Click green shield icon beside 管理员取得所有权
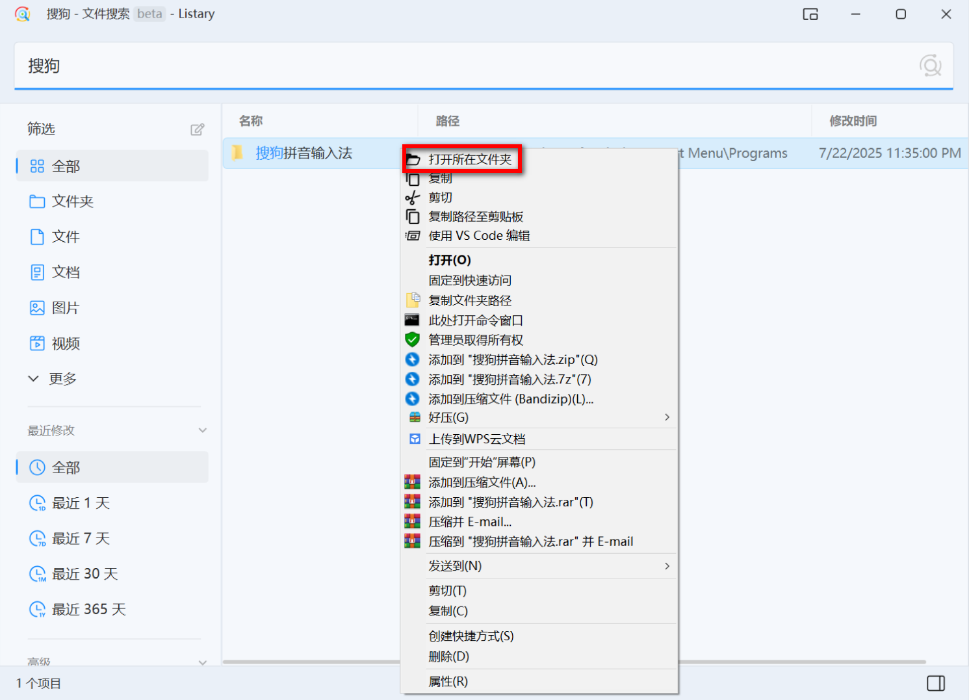Image resolution: width=969 pixels, height=700 pixels. point(412,340)
